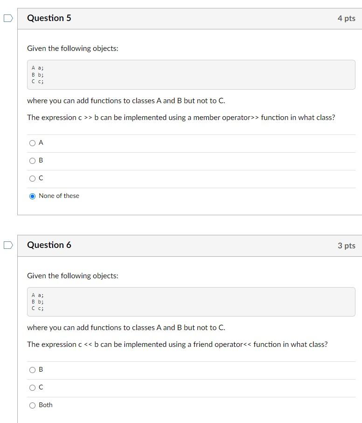The width and height of the screenshot is (362, 423).
Task: Click the Question 5 header
Action: click(x=49, y=18)
